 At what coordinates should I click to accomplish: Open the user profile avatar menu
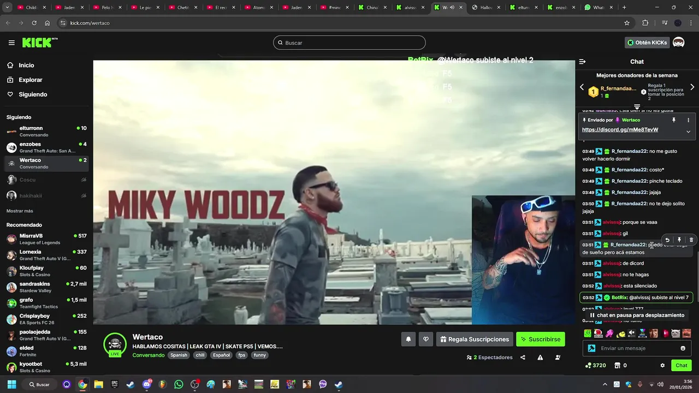click(678, 43)
